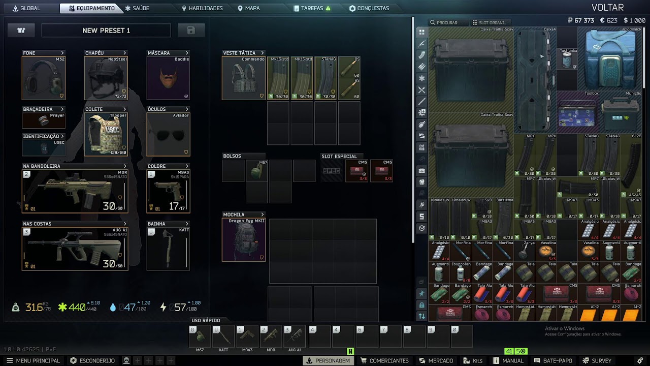Open the Conquistas tab
Viewport: 650px width, 366px height.
coord(369,8)
